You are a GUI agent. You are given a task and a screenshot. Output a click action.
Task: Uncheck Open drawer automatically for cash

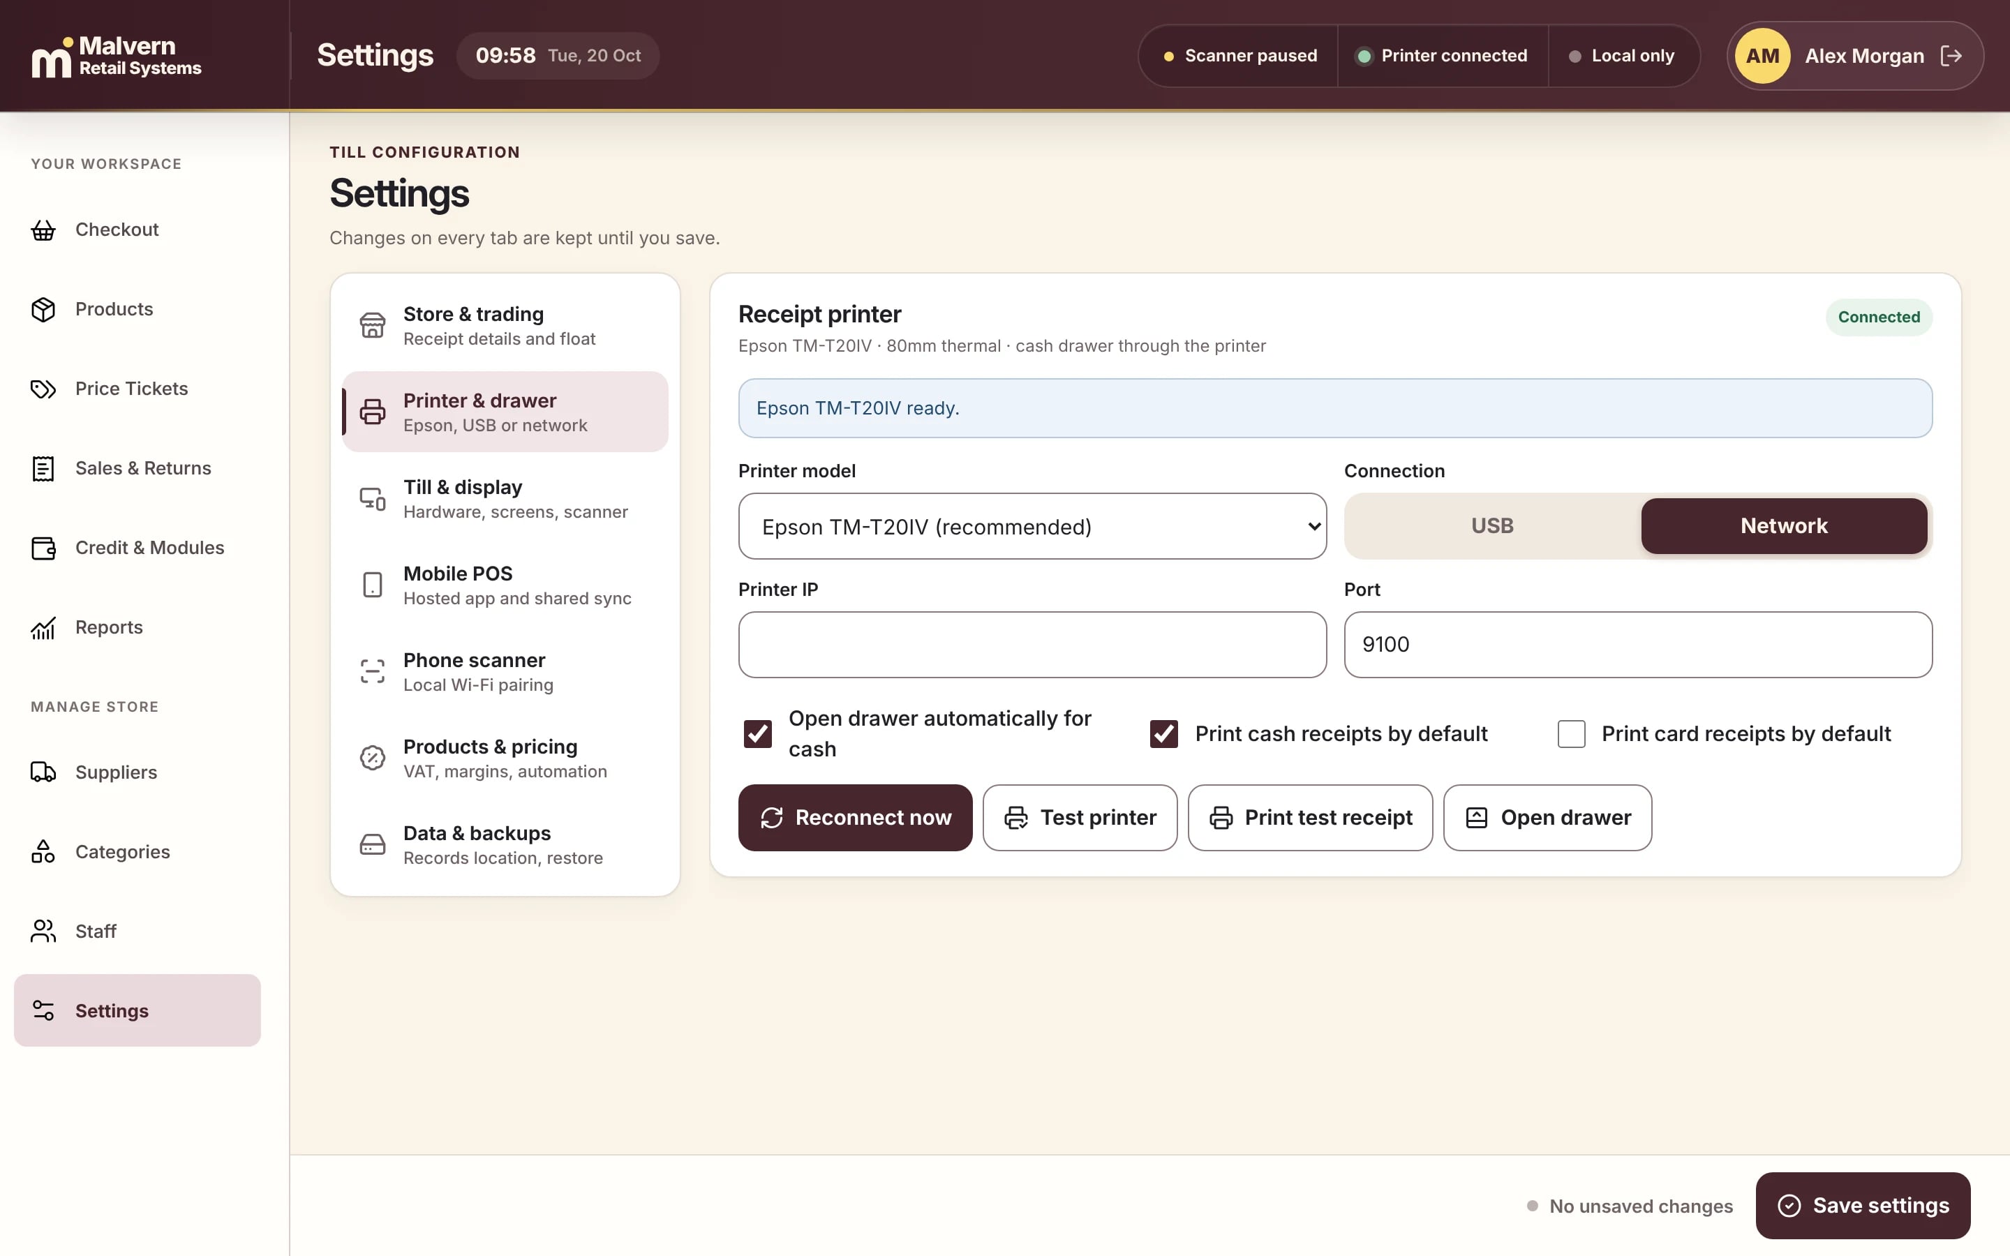(757, 733)
